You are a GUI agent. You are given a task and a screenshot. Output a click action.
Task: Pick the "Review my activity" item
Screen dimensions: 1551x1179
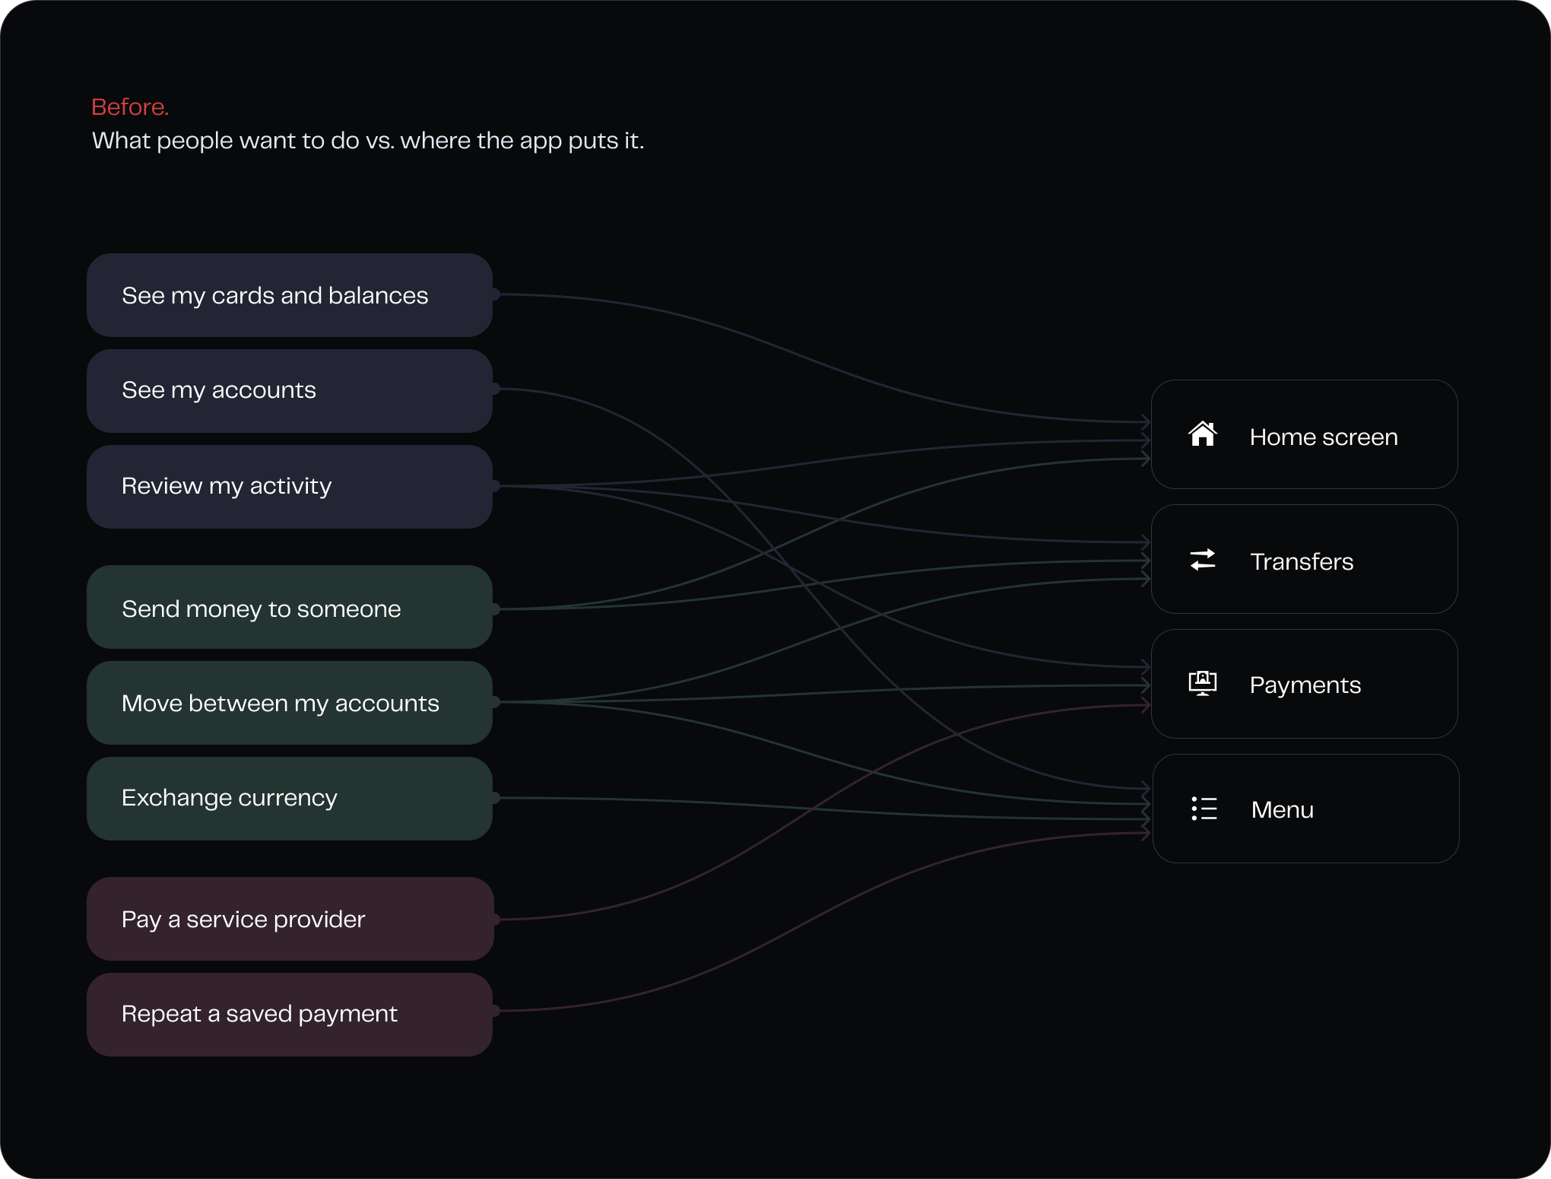tap(290, 487)
